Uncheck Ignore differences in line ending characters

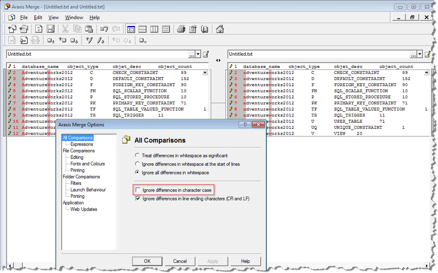138,198
